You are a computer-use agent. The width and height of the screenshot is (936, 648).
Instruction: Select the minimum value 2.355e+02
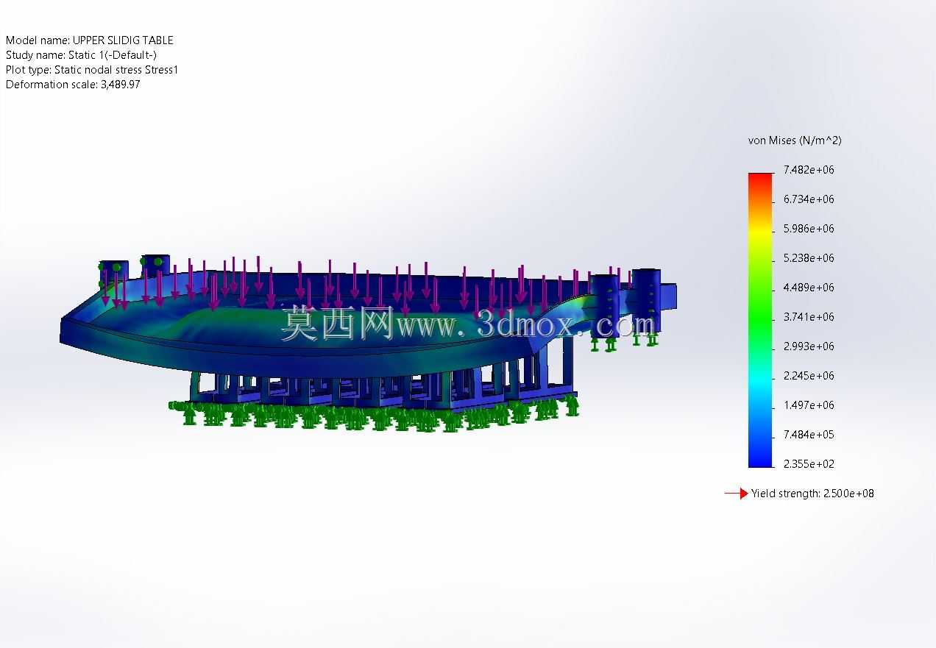809,464
